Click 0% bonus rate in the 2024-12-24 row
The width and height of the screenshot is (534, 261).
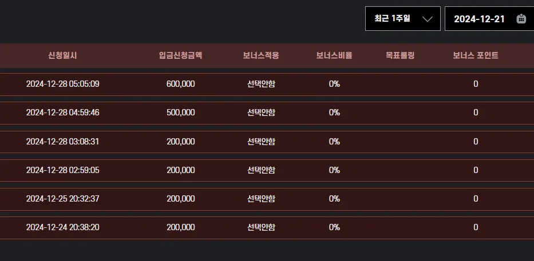pos(334,227)
